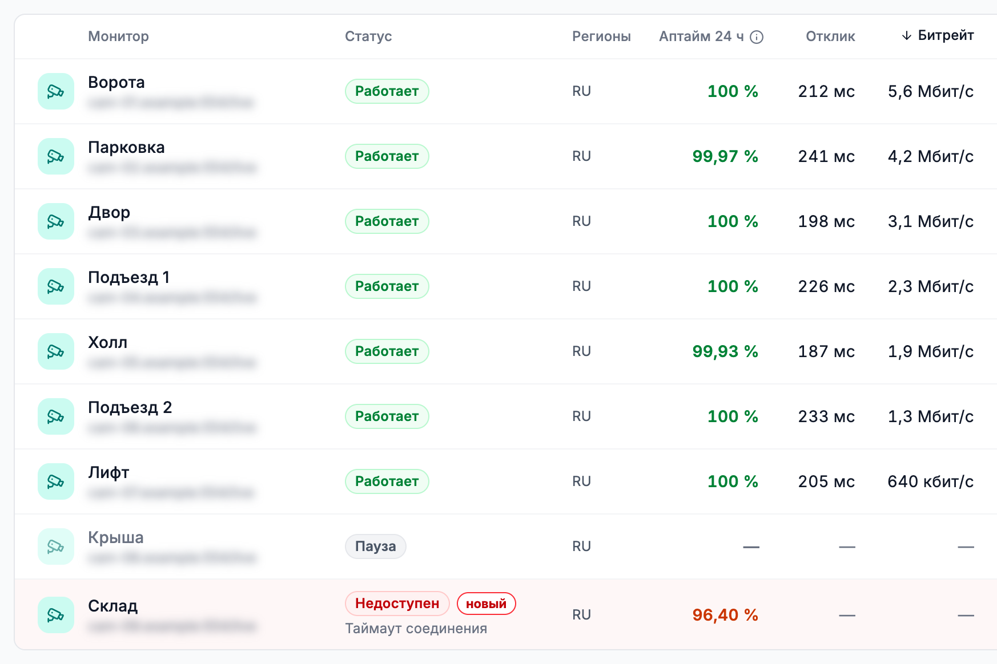Click the новый badge on Склад
997x664 pixels.
486,604
